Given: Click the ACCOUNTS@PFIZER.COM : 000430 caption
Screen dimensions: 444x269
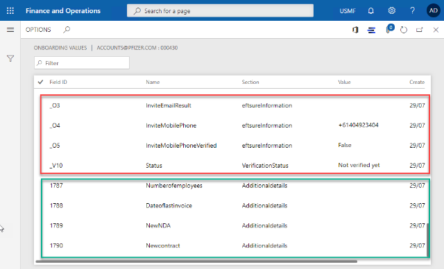Looking at the screenshot, I should click(x=137, y=48).
